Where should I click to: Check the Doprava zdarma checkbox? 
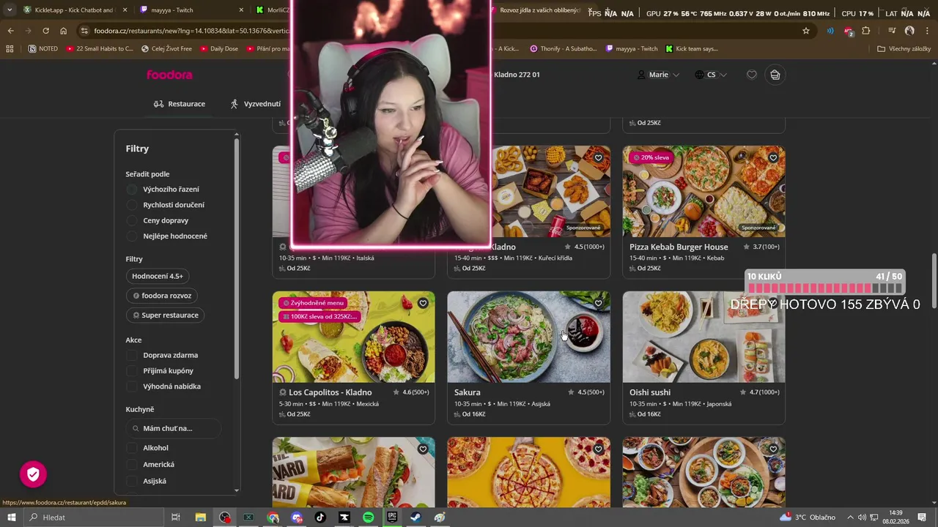[132, 355]
